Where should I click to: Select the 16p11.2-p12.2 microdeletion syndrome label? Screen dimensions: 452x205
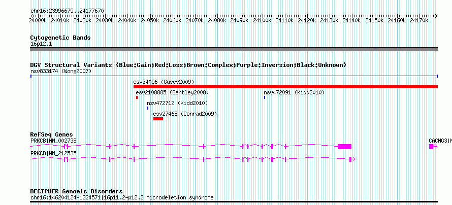pyautogui.click(x=122, y=198)
